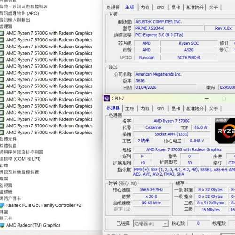Viewport: 235px width, 235px height.
Task: Open SPD tab in upper CPU-Z window
Action: (160, 8)
